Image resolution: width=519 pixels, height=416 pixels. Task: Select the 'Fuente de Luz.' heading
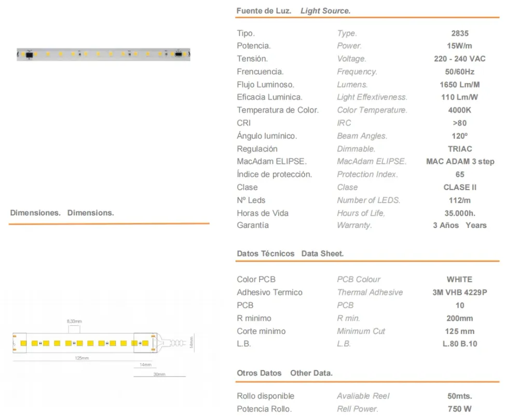[x=264, y=11]
